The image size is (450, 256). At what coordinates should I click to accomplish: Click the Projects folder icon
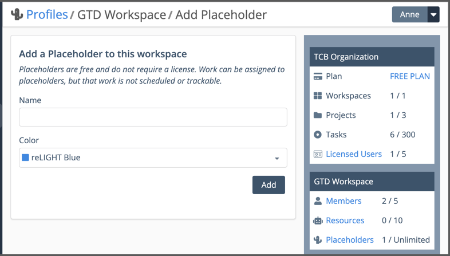(x=318, y=115)
